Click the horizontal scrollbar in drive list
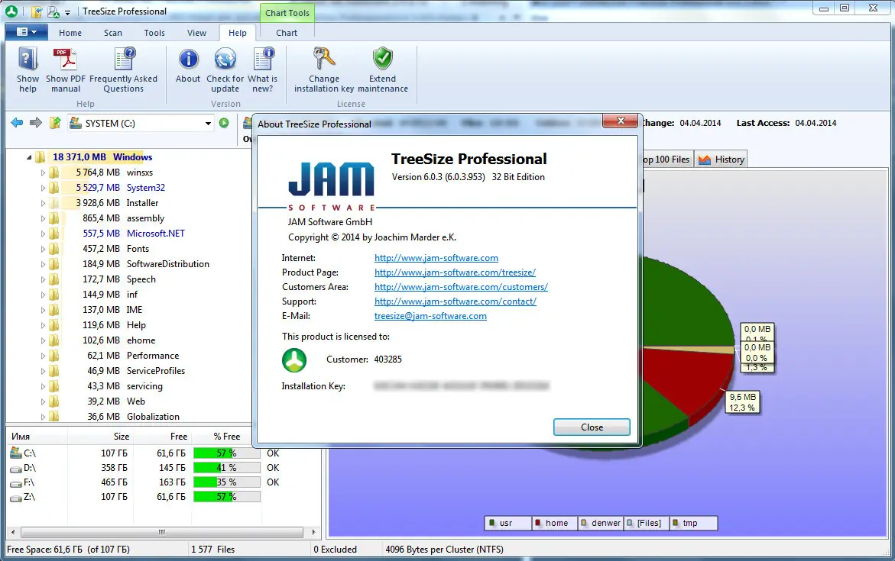Screen dimensions: 895x561 (x=162, y=532)
